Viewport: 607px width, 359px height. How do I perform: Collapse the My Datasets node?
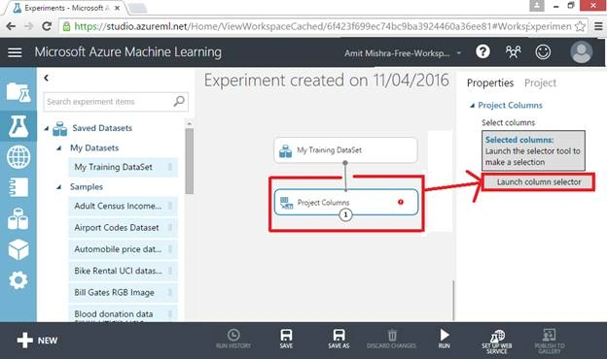tap(59, 147)
